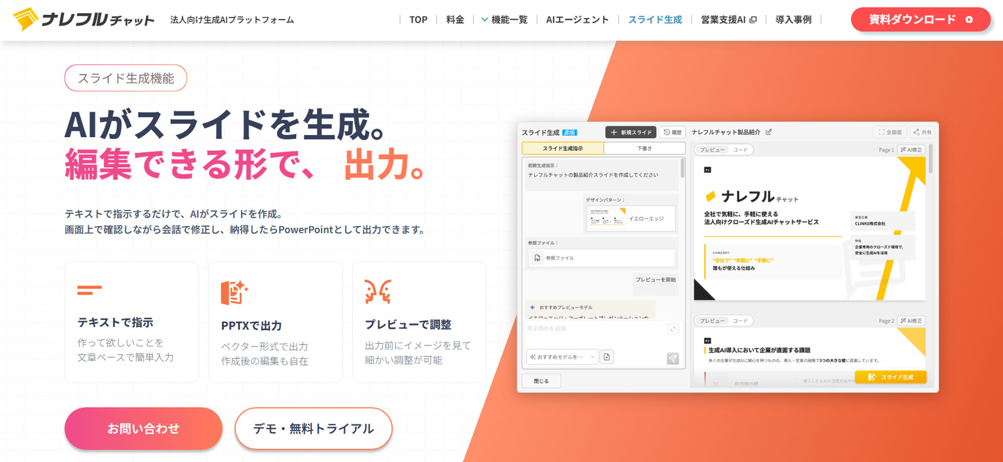Click AI修正 for Page 1

(x=911, y=150)
